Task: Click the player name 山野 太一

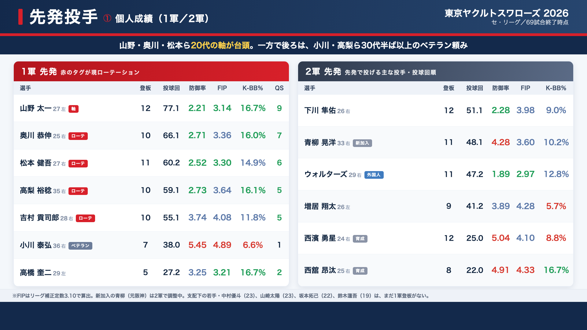Action: pos(35,108)
